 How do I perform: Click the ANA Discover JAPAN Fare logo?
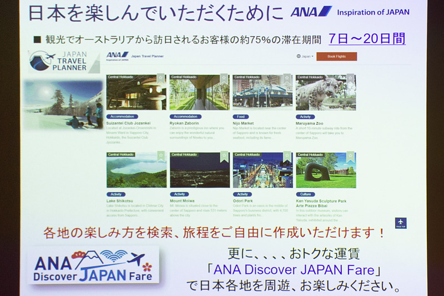coord(93,265)
